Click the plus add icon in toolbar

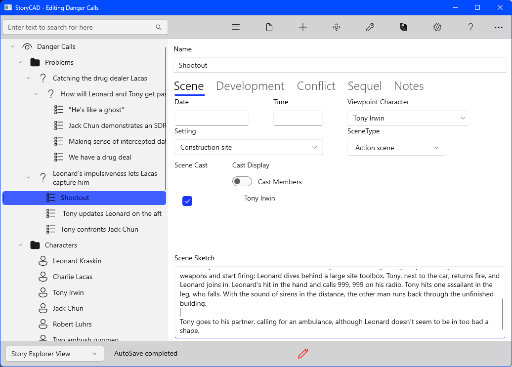tap(303, 27)
